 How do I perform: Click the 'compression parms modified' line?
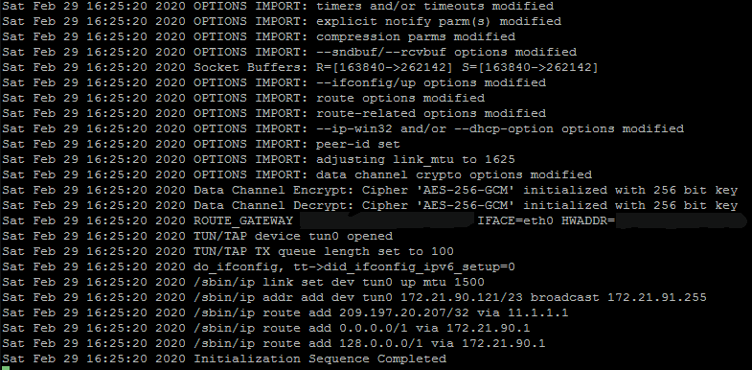click(x=259, y=36)
